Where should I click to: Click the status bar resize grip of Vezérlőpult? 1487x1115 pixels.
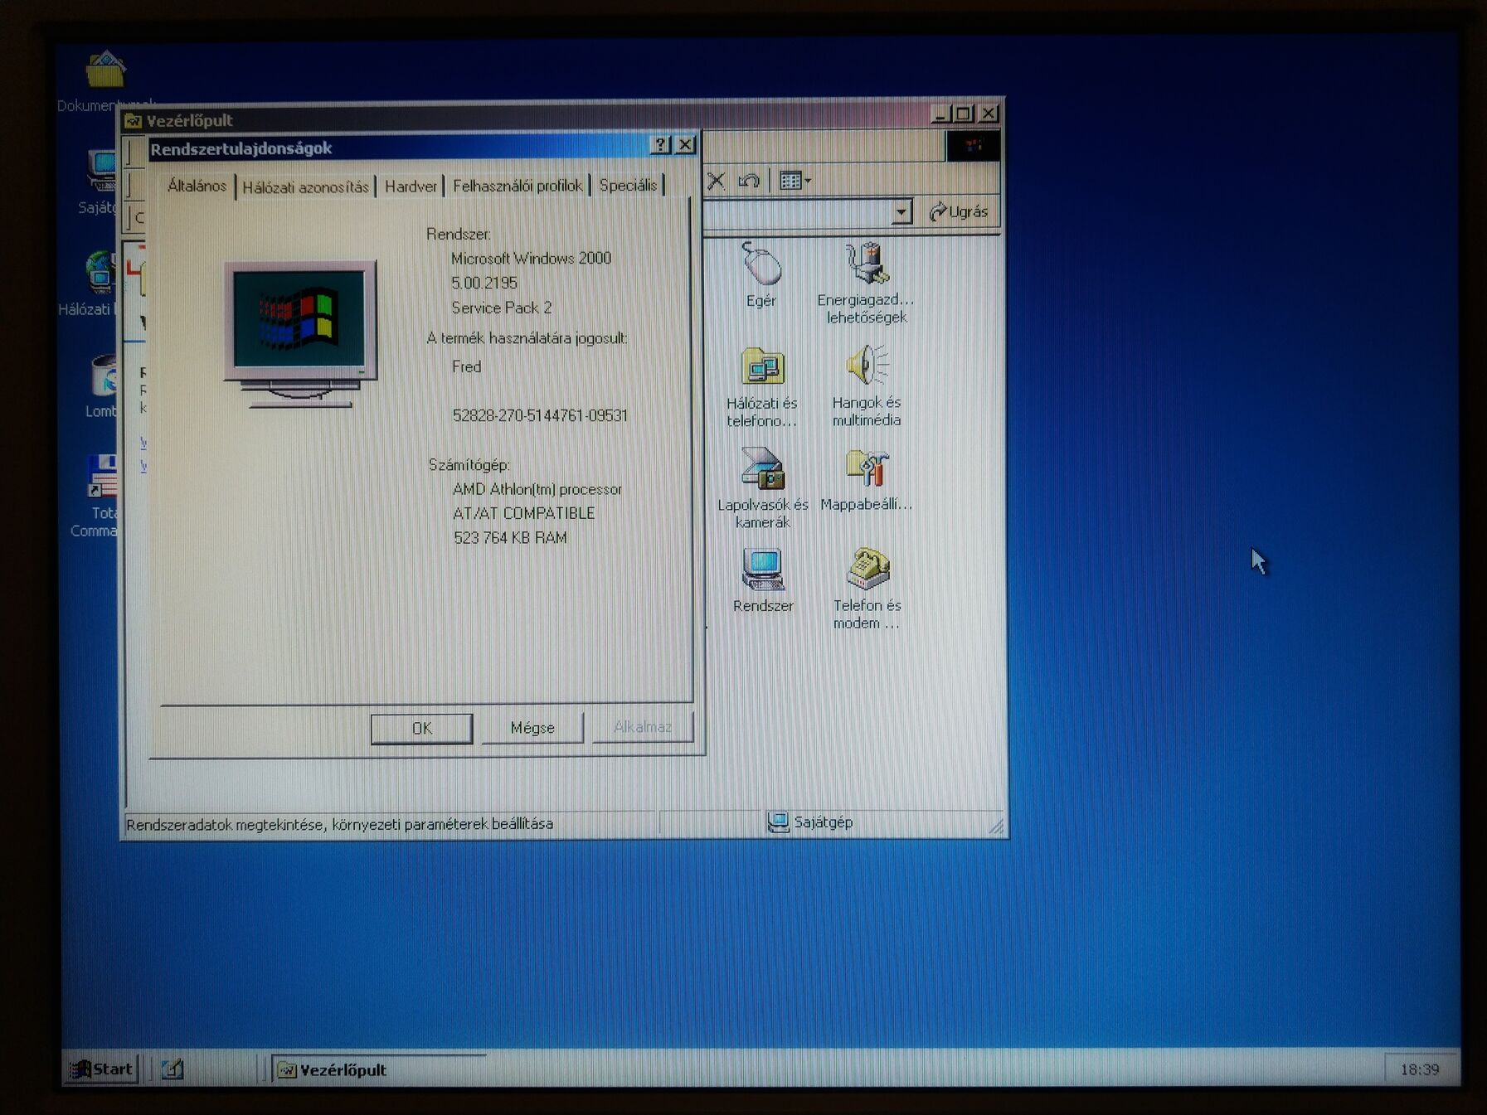[996, 826]
